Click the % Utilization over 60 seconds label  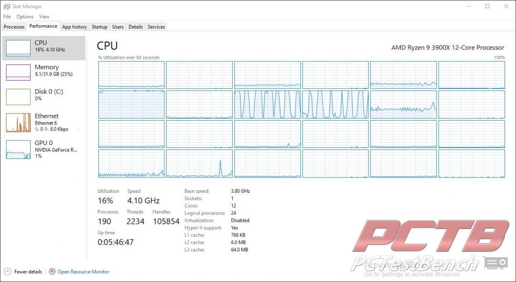point(129,58)
